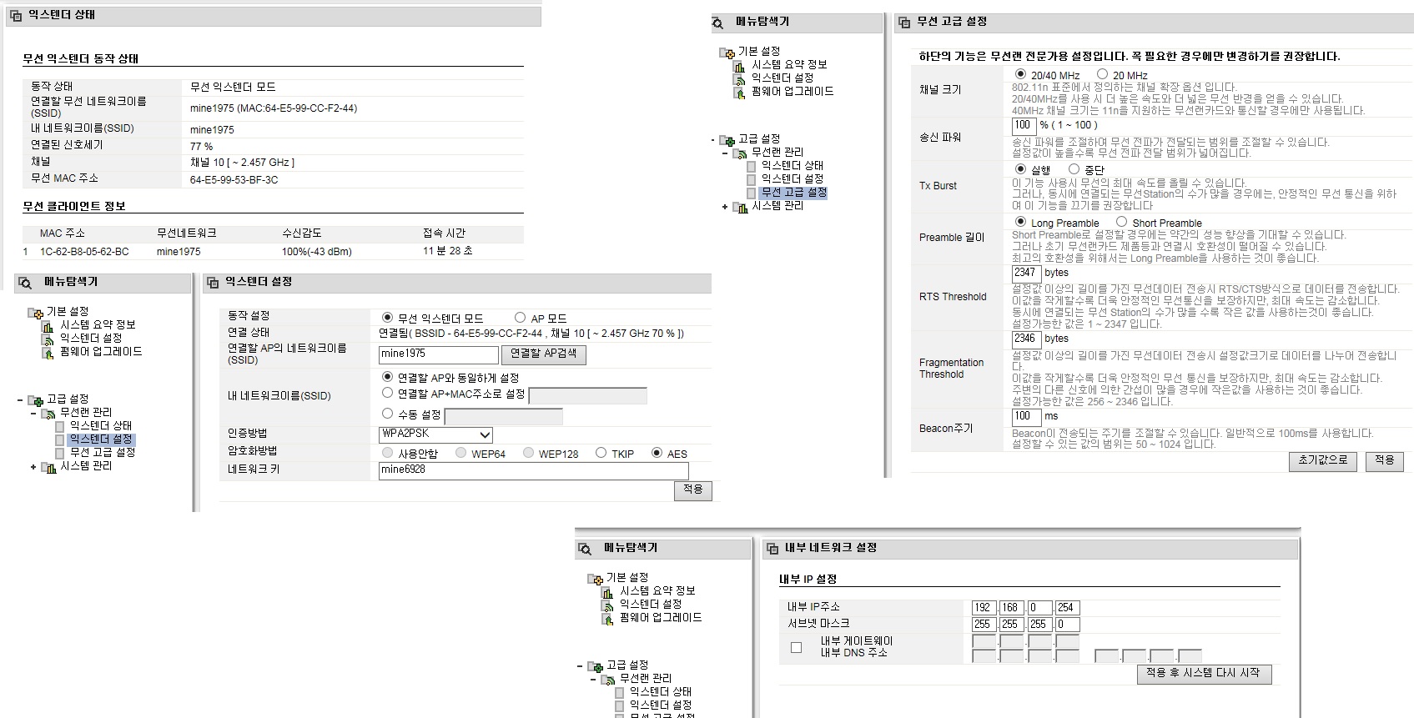This screenshot has height=718, width=1414.
Task: Click the 적용 후 시스템 다시 시작 button
Action: tap(1204, 674)
